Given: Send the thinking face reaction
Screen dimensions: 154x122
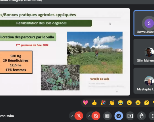Looking at the screenshot, I should coord(147,103).
